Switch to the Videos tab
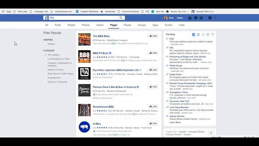Image resolution: width=259 pixels, height=146 pixels. pos(100,25)
